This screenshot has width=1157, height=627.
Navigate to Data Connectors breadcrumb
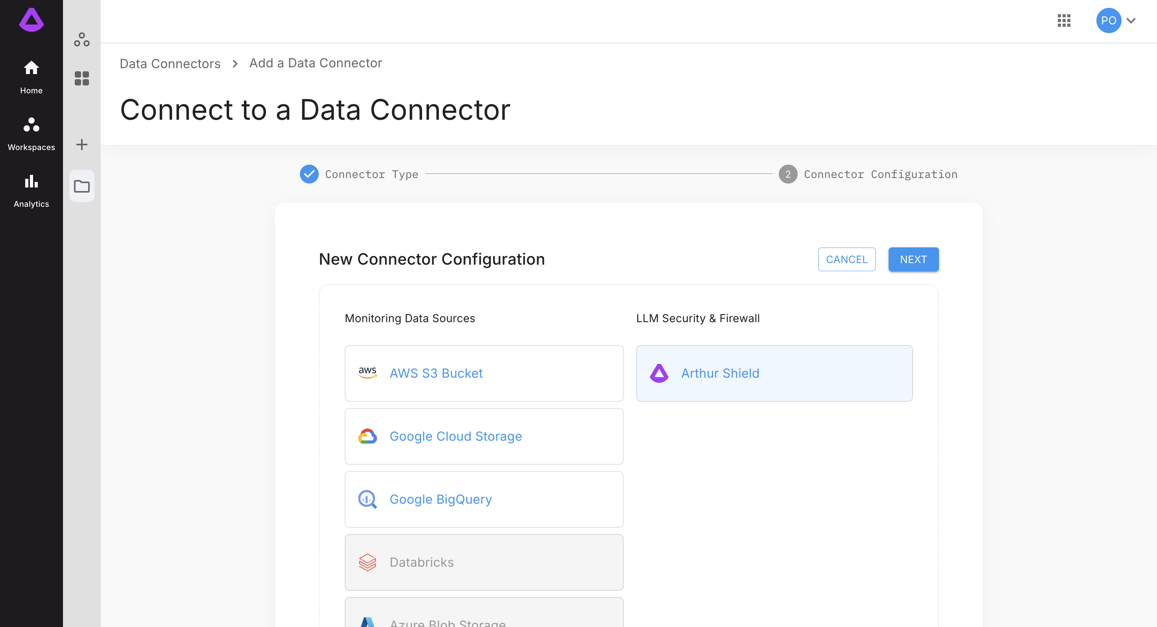click(170, 63)
